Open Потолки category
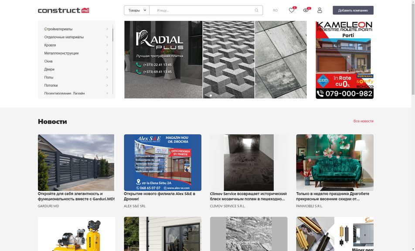Screen dimensions: 415x251 tap(51, 85)
